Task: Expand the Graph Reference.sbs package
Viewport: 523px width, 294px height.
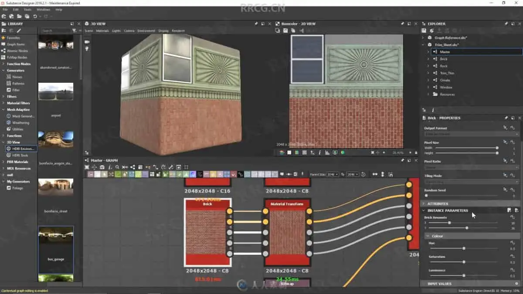Action: (x=423, y=38)
